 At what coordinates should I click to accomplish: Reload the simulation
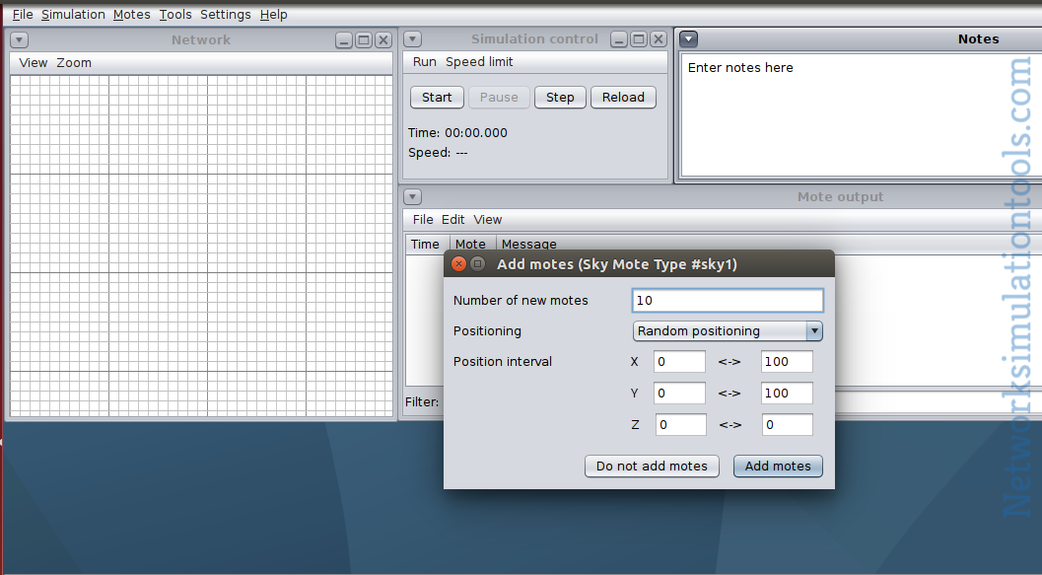point(623,97)
